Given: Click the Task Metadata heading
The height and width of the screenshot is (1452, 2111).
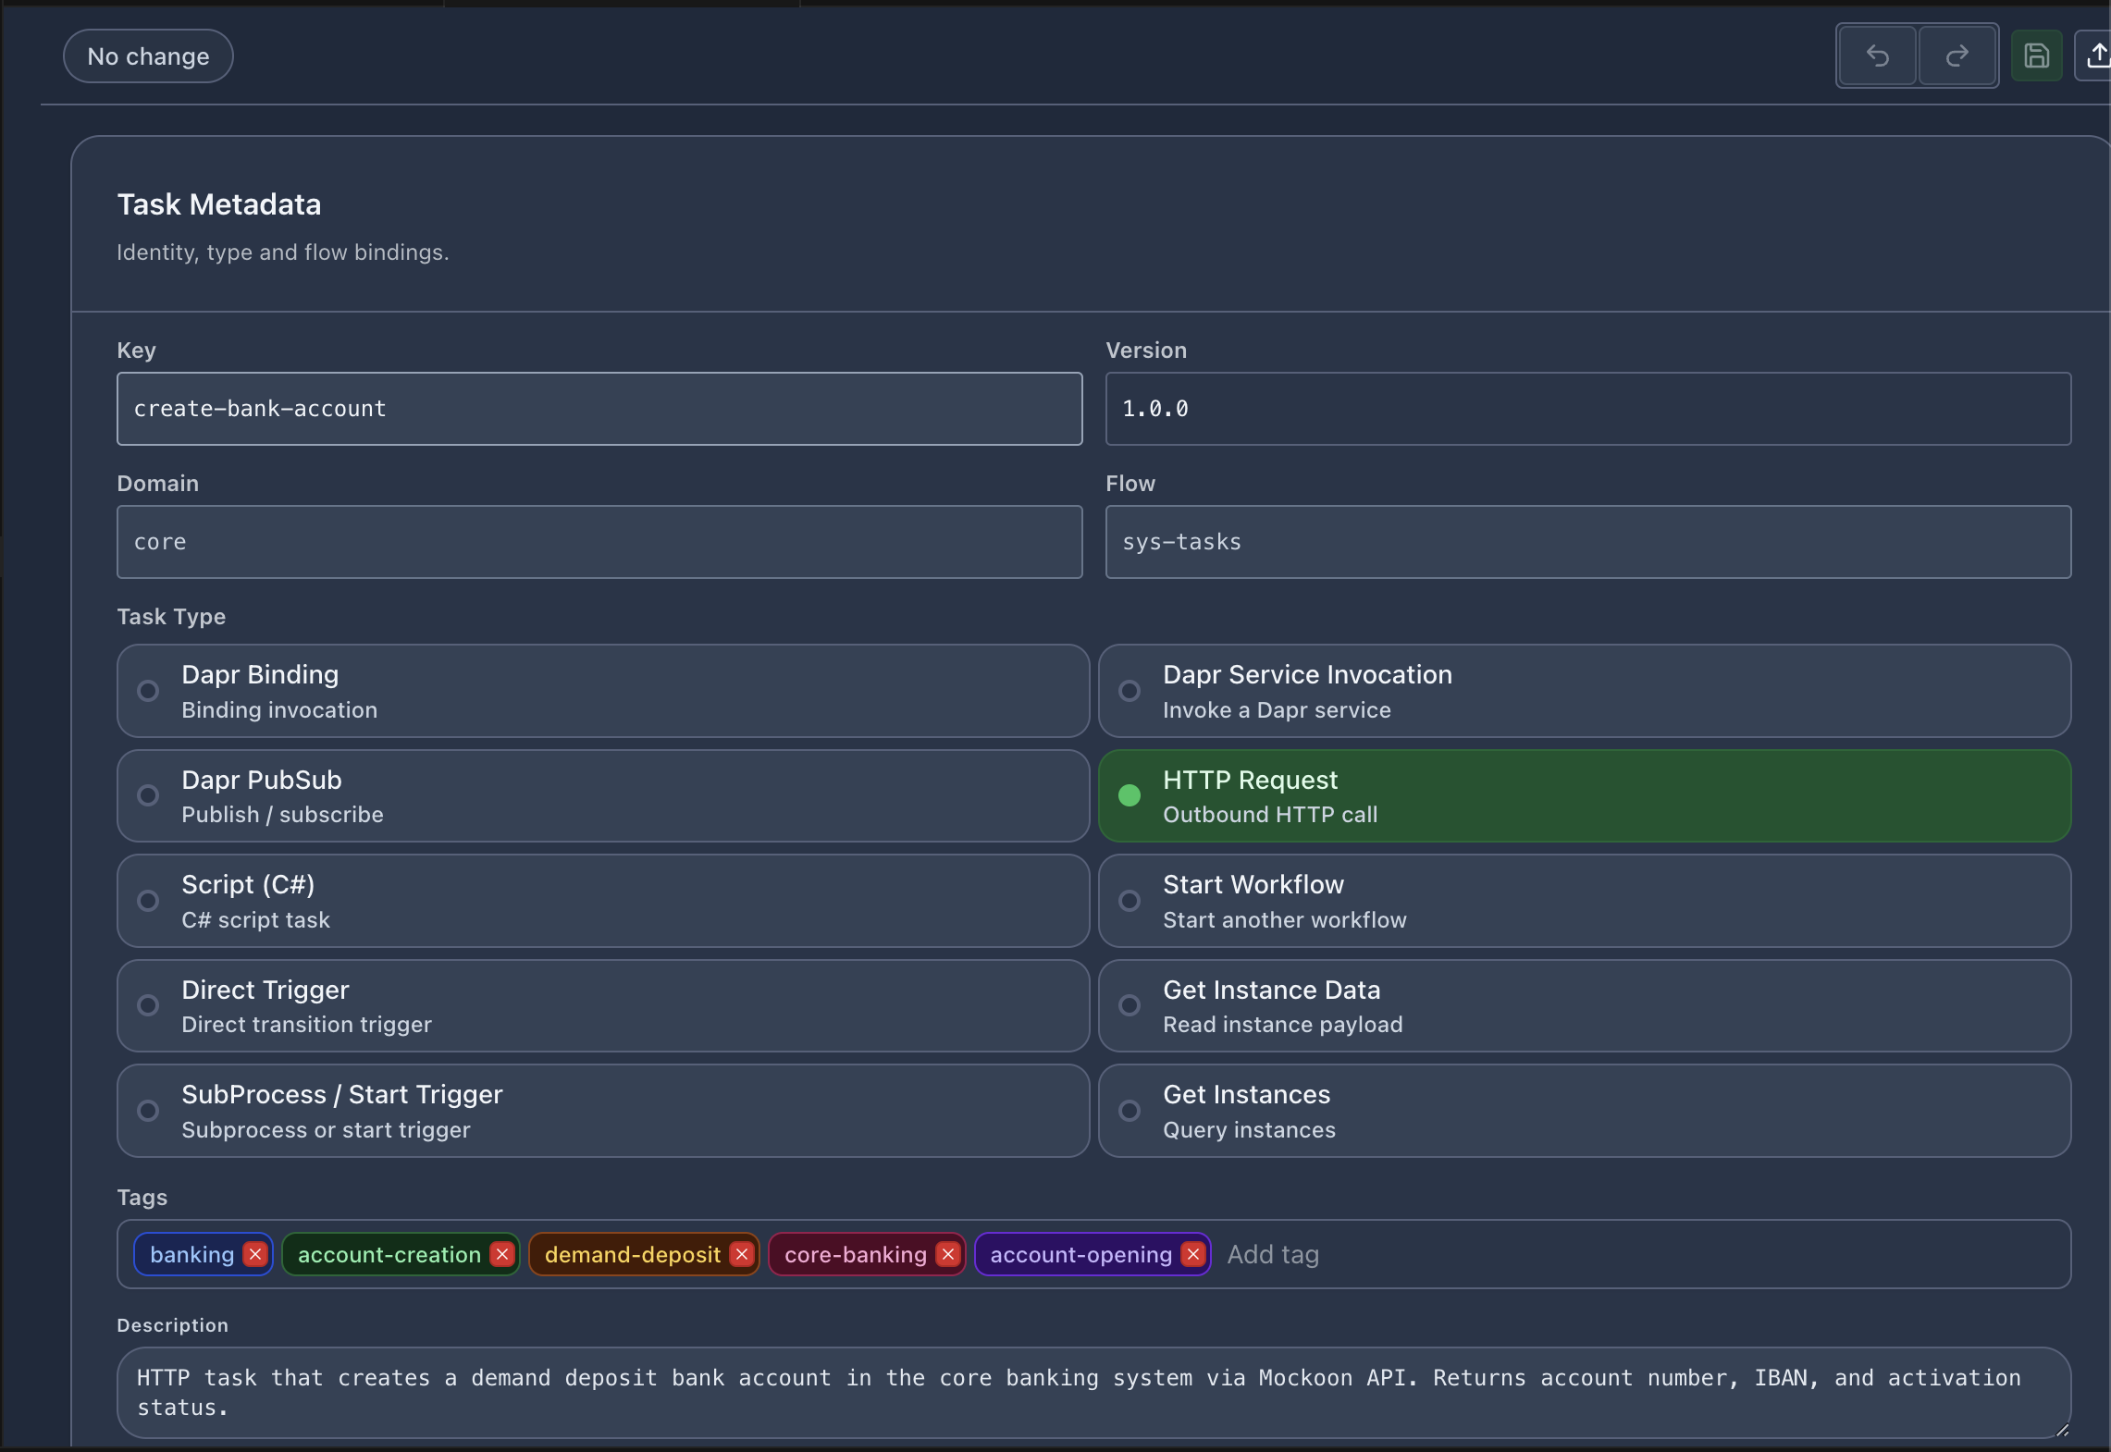Looking at the screenshot, I should click(219, 204).
